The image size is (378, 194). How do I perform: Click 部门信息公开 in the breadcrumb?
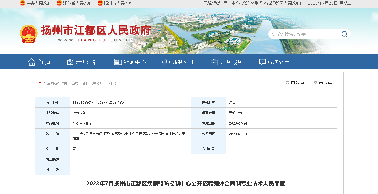[93, 83]
